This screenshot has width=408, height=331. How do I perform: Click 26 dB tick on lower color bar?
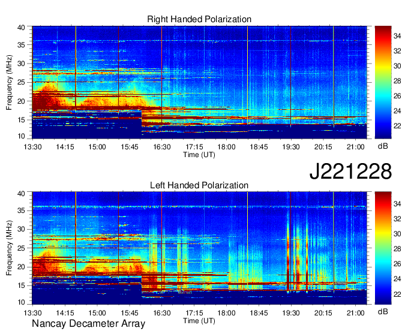click(397, 264)
